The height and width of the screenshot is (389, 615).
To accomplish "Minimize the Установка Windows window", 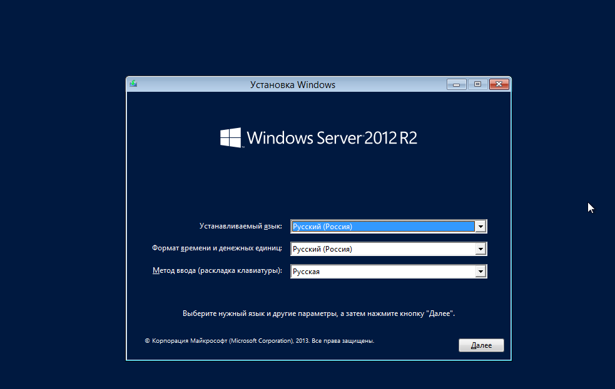I will point(457,84).
